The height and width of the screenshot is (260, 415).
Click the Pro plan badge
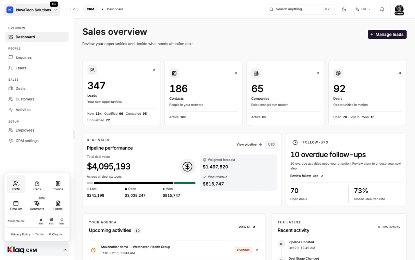coord(54,4)
